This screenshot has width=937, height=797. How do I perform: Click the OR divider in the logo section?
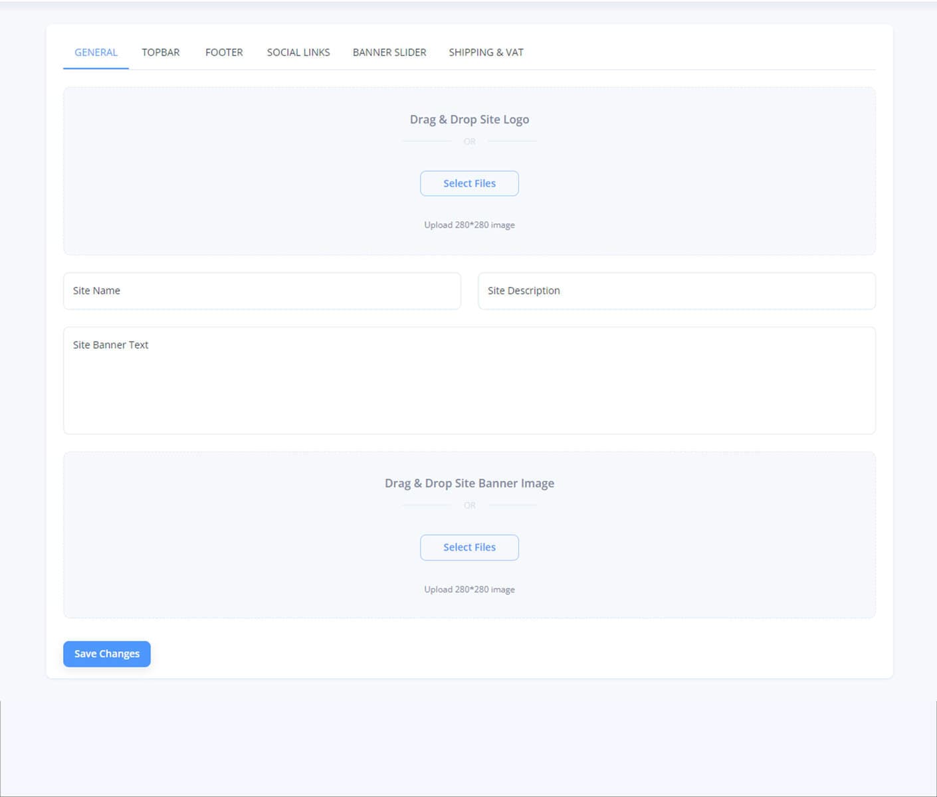click(x=469, y=141)
